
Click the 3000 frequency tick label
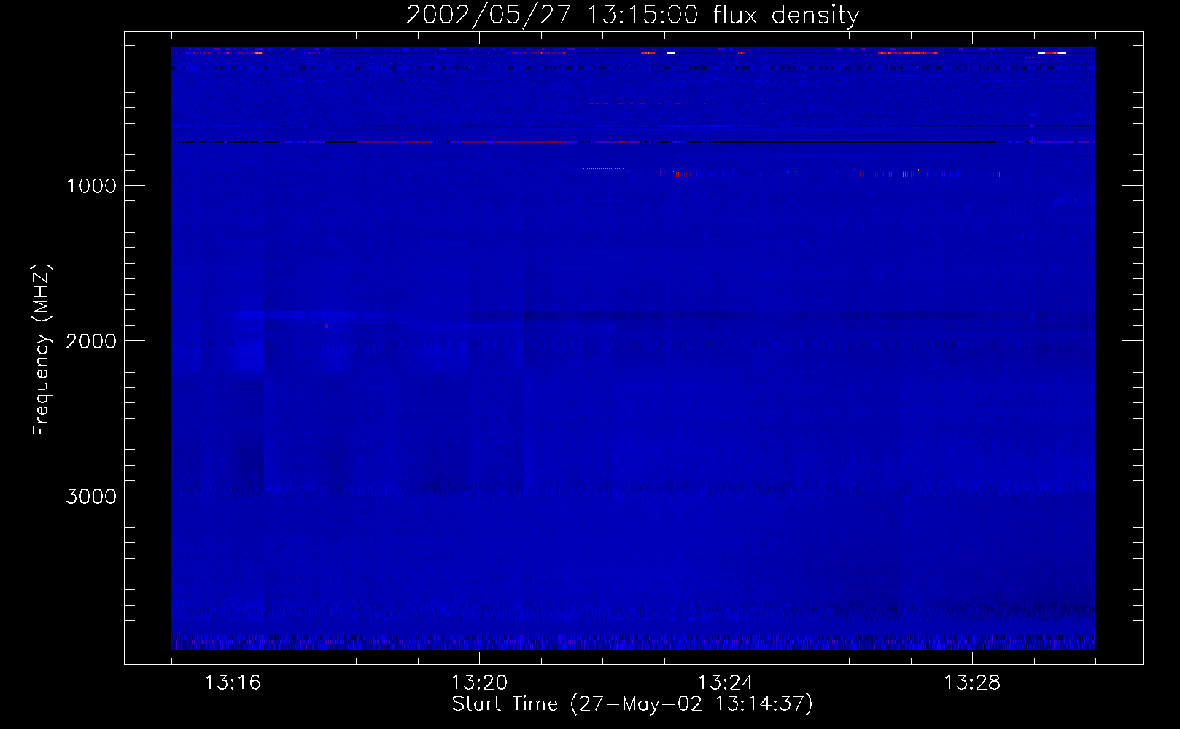(91, 496)
